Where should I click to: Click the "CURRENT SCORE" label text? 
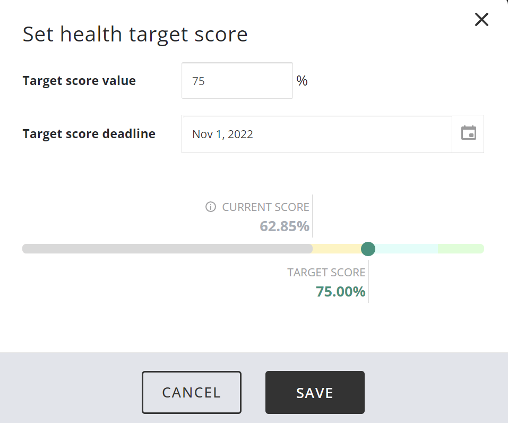(x=265, y=207)
